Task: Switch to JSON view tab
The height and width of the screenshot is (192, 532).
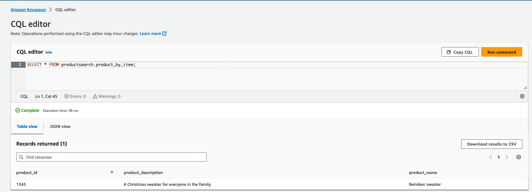Action: tap(60, 126)
